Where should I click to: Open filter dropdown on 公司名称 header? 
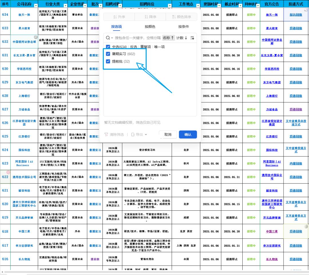point(36,5)
